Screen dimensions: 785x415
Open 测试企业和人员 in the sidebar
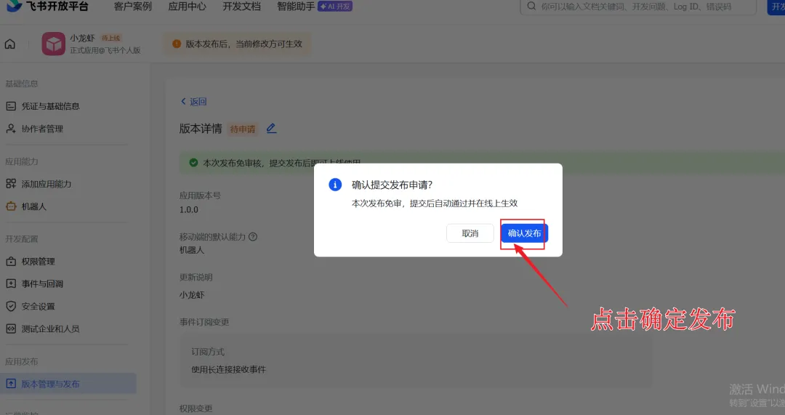click(x=50, y=329)
